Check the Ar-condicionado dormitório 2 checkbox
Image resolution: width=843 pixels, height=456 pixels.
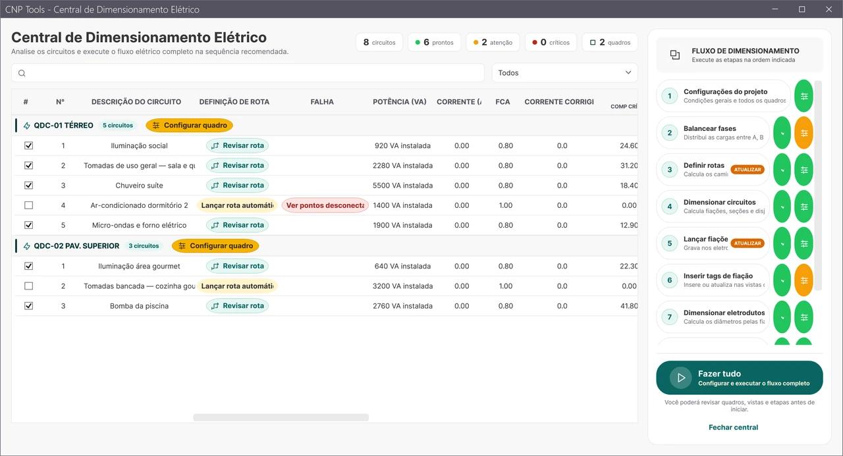point(28,205)
